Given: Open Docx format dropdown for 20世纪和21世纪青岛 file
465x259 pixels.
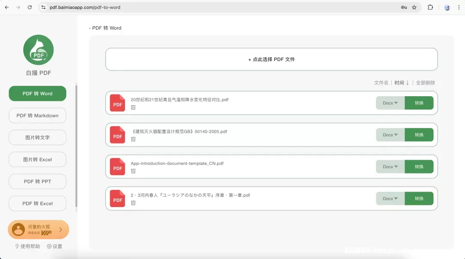Looking at the screenshot, I should point(390,103).
